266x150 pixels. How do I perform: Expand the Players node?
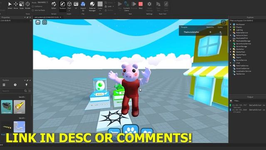click(231, 27)
